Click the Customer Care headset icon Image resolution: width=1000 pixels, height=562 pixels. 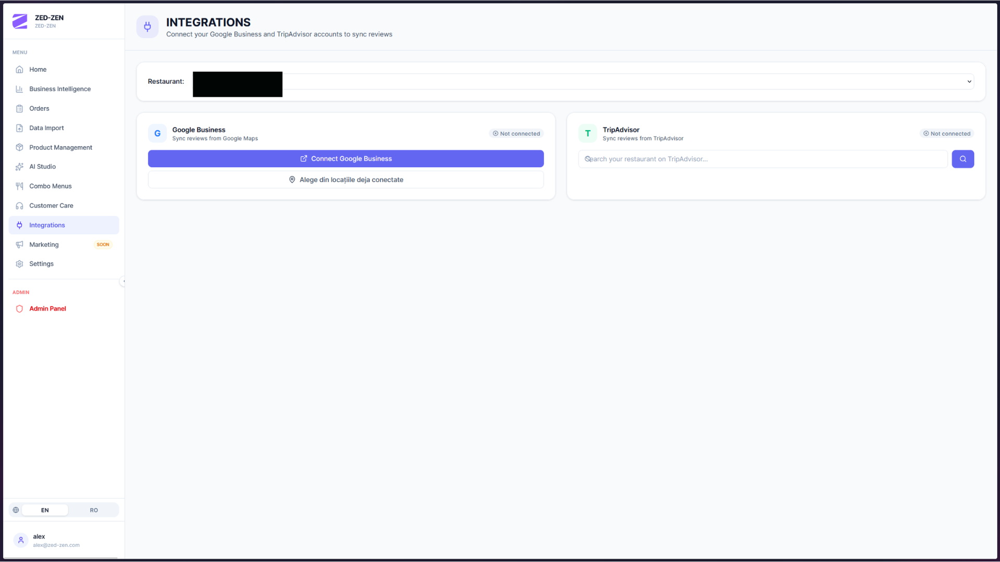19,206
